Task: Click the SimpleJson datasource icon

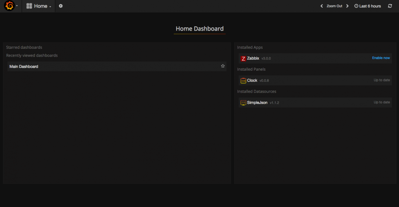Action: [x=243, y=103]
